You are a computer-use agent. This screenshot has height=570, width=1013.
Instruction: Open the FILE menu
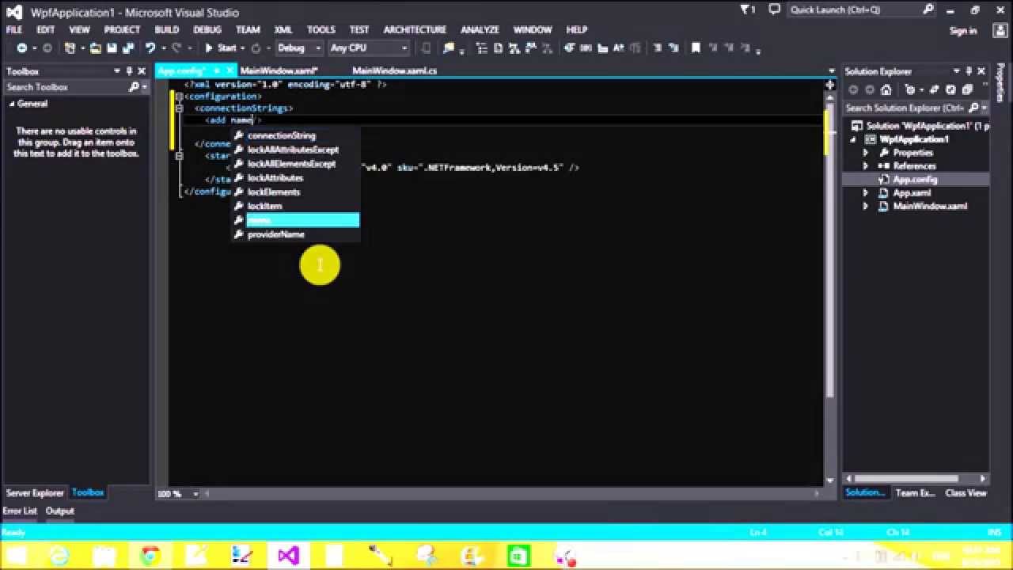click(x=14, y=29)
